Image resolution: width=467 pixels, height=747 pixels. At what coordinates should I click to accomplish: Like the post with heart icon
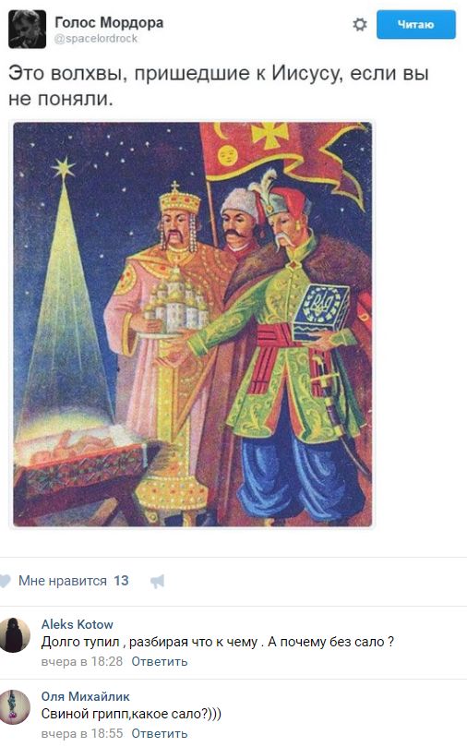(x=5, y=580)
